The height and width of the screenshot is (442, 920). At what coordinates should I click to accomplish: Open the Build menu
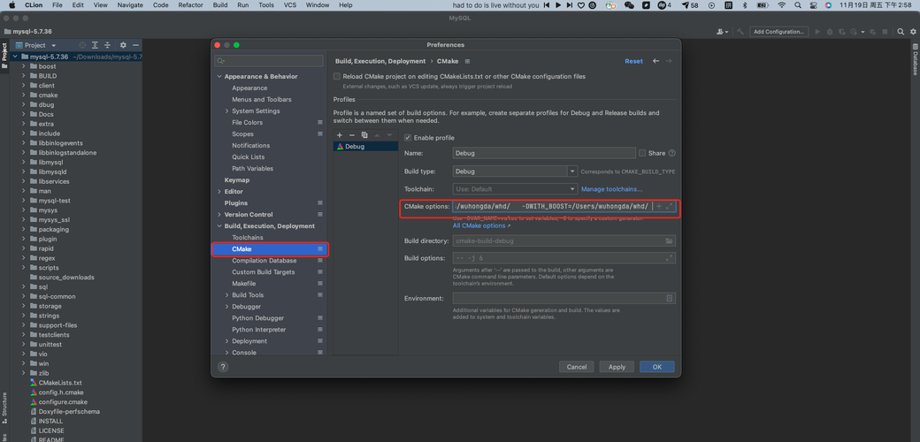click(x=220, y=4)
